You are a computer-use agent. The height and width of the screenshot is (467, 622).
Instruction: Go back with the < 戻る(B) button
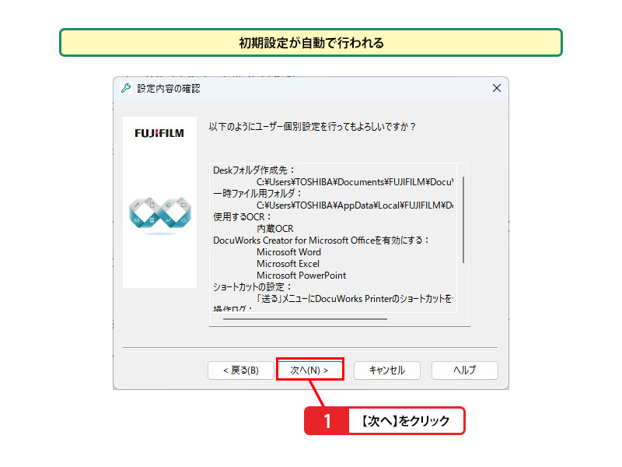[x=241, y=370]
